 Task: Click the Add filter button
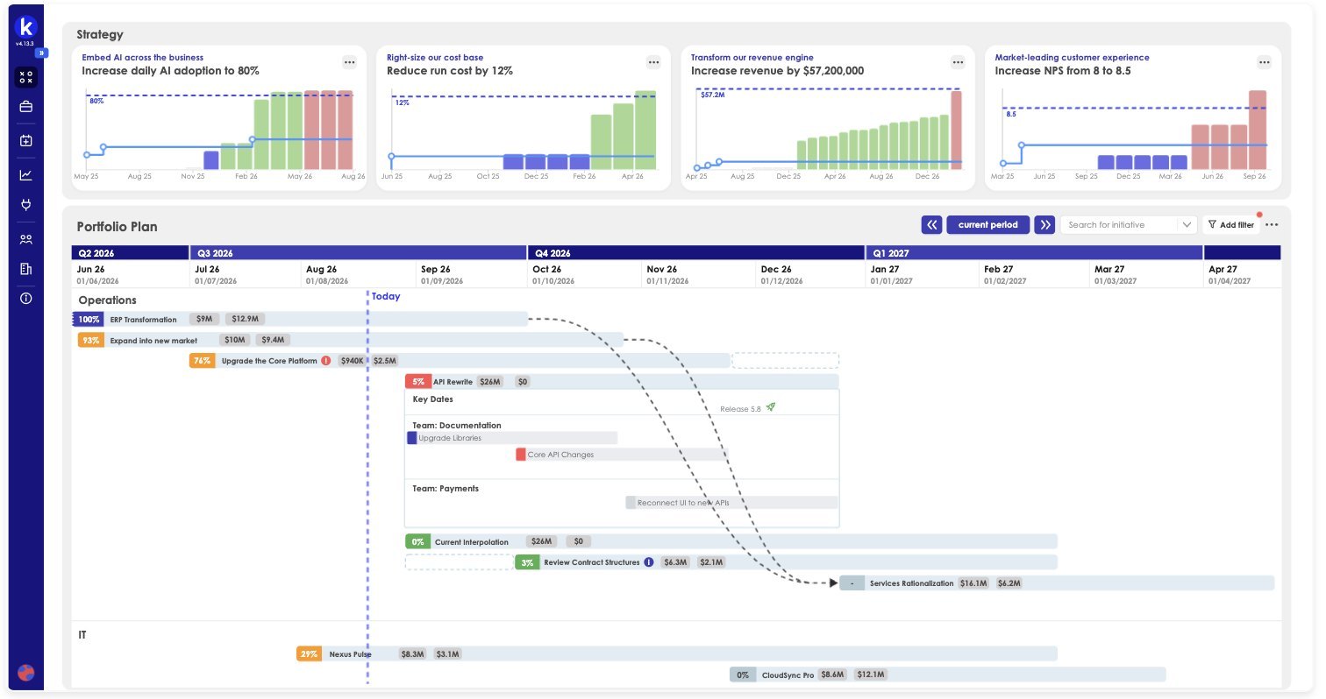click(x=1231, y=225)
